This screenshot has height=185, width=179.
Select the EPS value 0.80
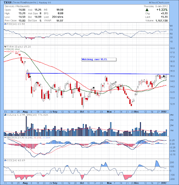[60, 13]
